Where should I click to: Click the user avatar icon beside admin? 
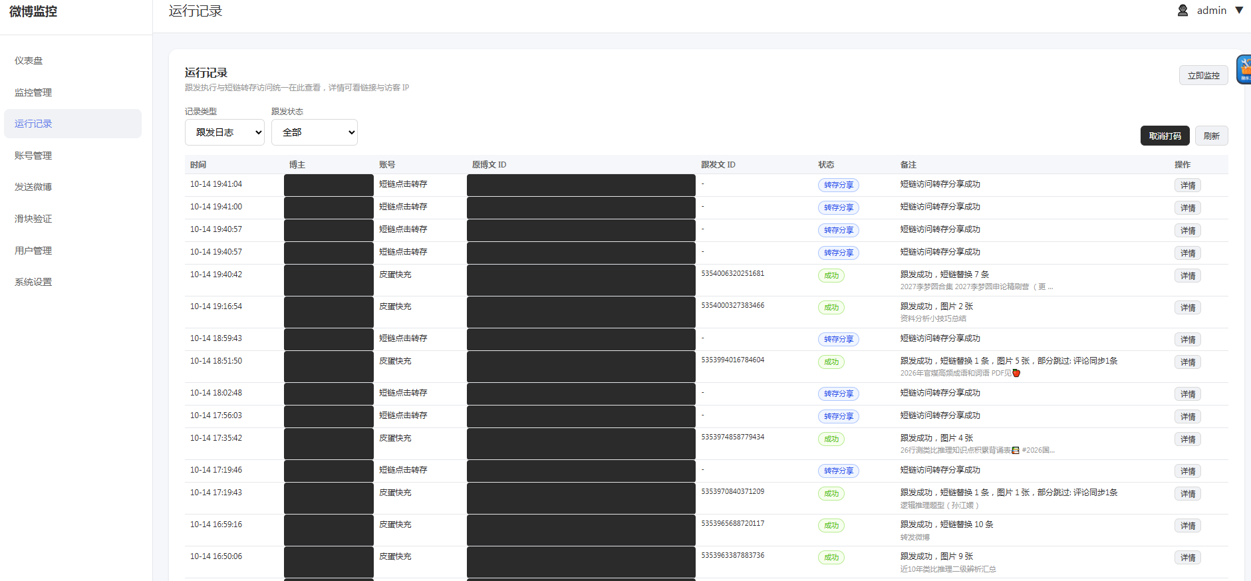[1182, 11]
